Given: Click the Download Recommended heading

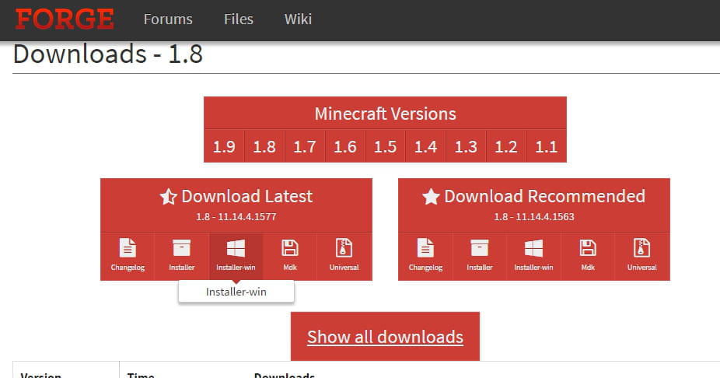Looking at the screenshot, I should tap(544, 196).
